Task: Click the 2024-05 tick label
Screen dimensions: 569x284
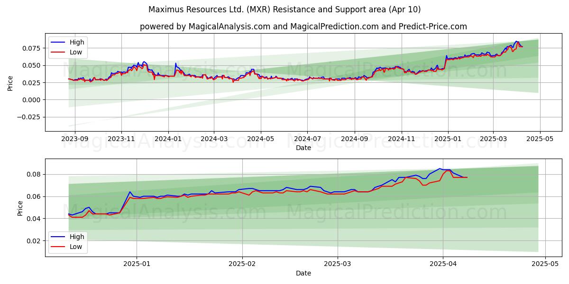Action: (x=260, y=139)
